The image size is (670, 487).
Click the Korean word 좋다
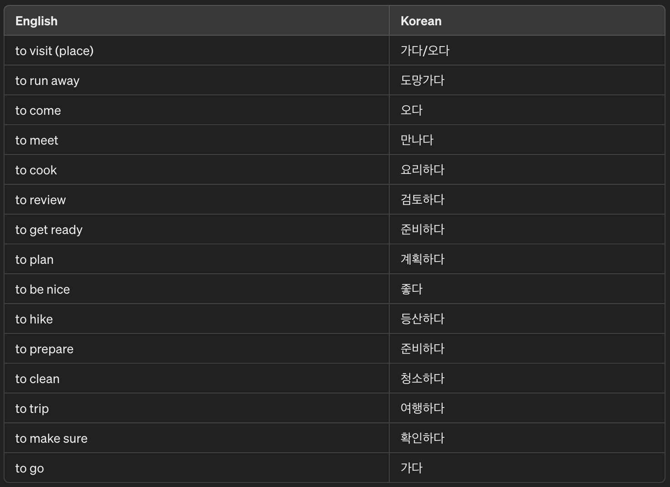pos(411,289)
